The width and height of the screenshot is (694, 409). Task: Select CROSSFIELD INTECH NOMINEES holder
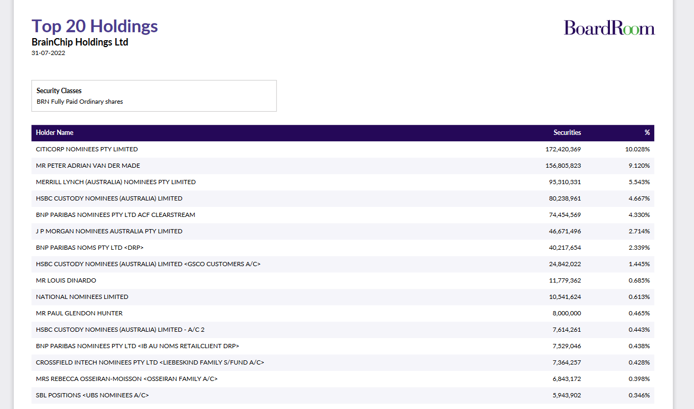coord(150,362)
